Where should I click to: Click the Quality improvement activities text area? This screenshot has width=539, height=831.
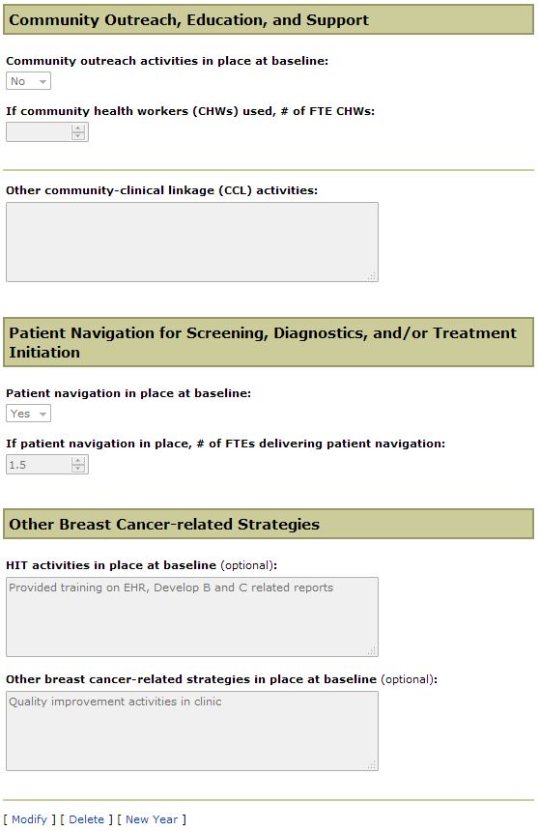click(x=192, y=731)
